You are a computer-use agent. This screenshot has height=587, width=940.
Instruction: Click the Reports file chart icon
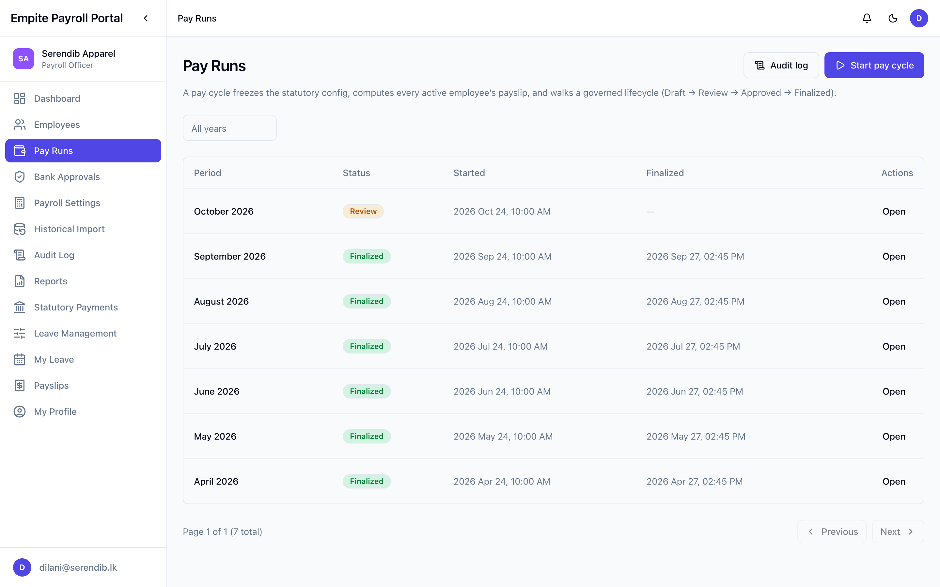tap(20, 281)
